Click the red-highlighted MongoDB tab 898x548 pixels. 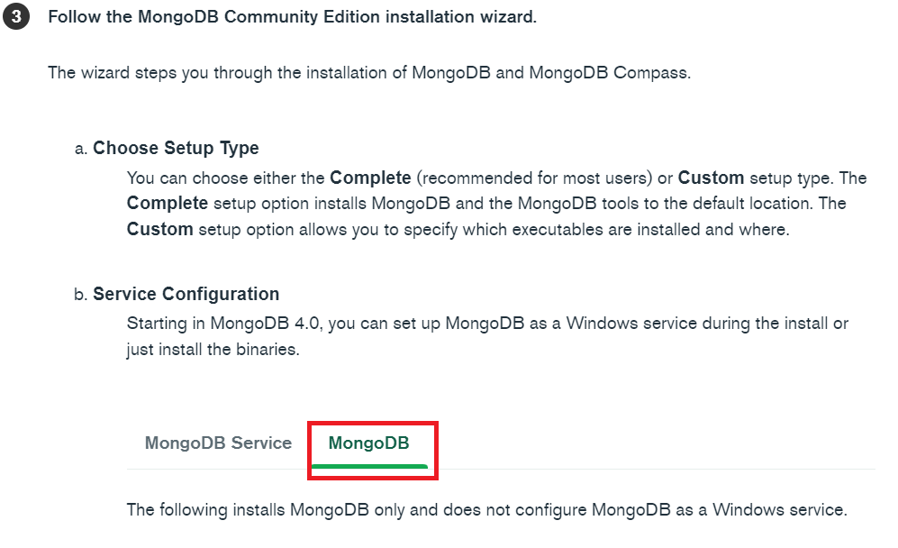[369, 443]
